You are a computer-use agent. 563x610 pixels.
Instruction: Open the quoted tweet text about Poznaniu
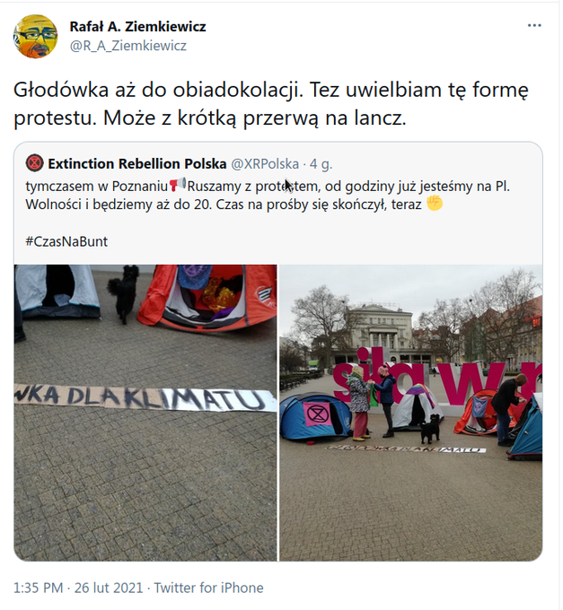[268, 195]
